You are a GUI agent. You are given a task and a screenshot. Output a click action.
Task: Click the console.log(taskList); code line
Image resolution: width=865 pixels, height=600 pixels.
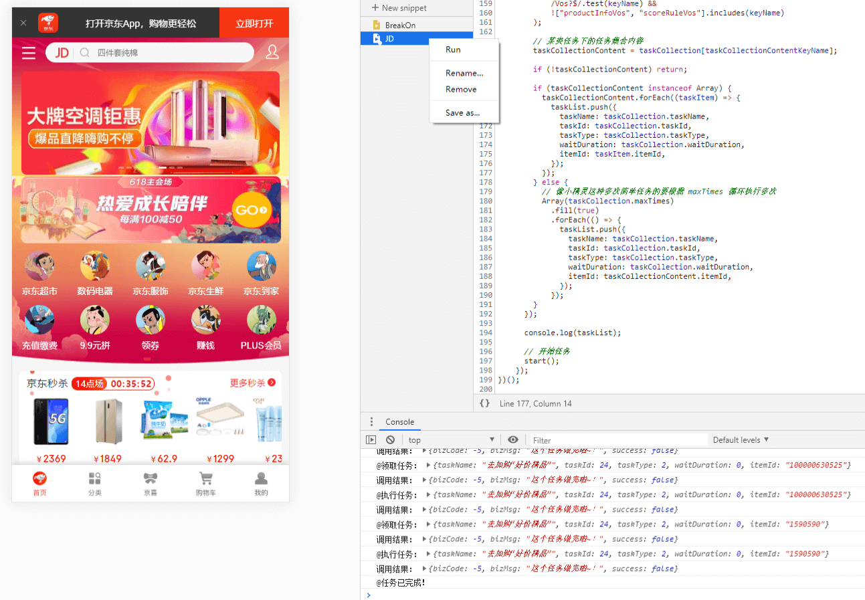[573, 332]
